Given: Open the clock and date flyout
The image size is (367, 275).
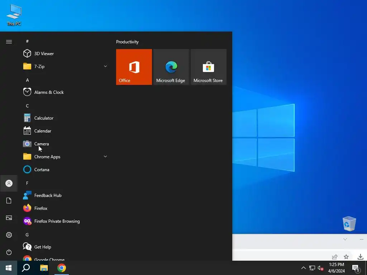Looking at the screenshot, I should [x=336, y=268].
